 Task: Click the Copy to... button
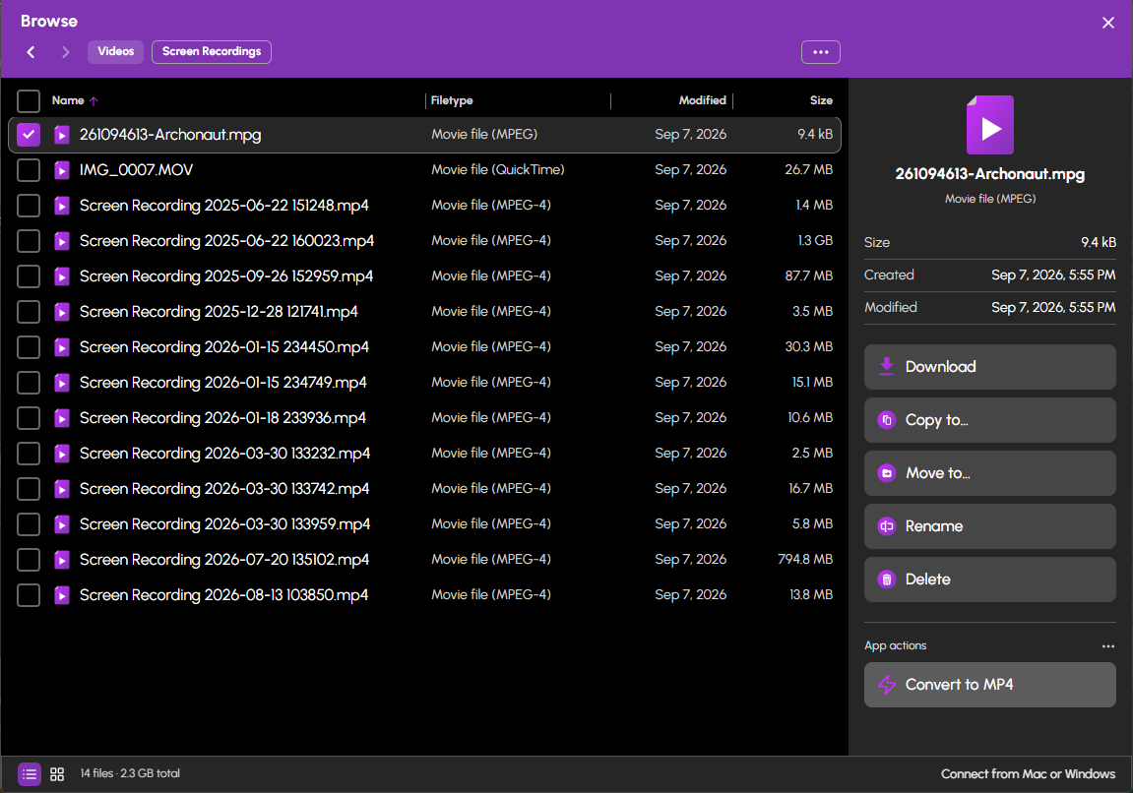point(990,420)
